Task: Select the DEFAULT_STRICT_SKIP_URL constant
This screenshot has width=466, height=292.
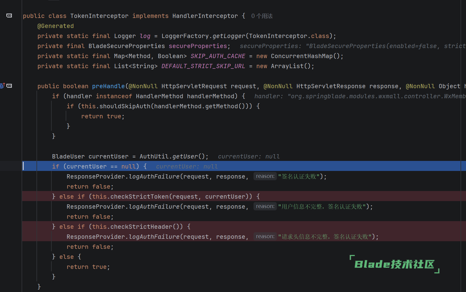Action: click(x=203, y=66)
